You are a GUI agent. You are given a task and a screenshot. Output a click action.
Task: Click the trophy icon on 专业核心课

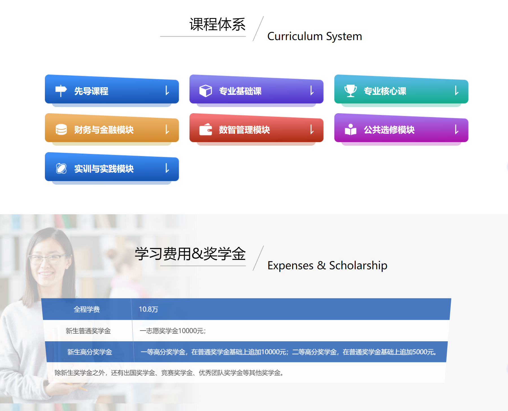pos(350,91)
